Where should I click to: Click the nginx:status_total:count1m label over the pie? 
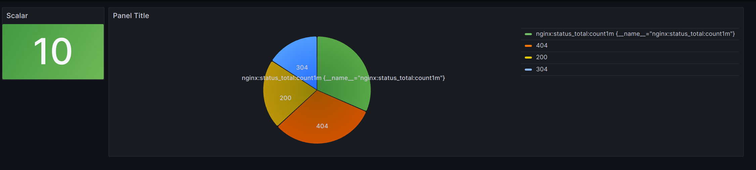pyautogui.click(x=343, y=78)
